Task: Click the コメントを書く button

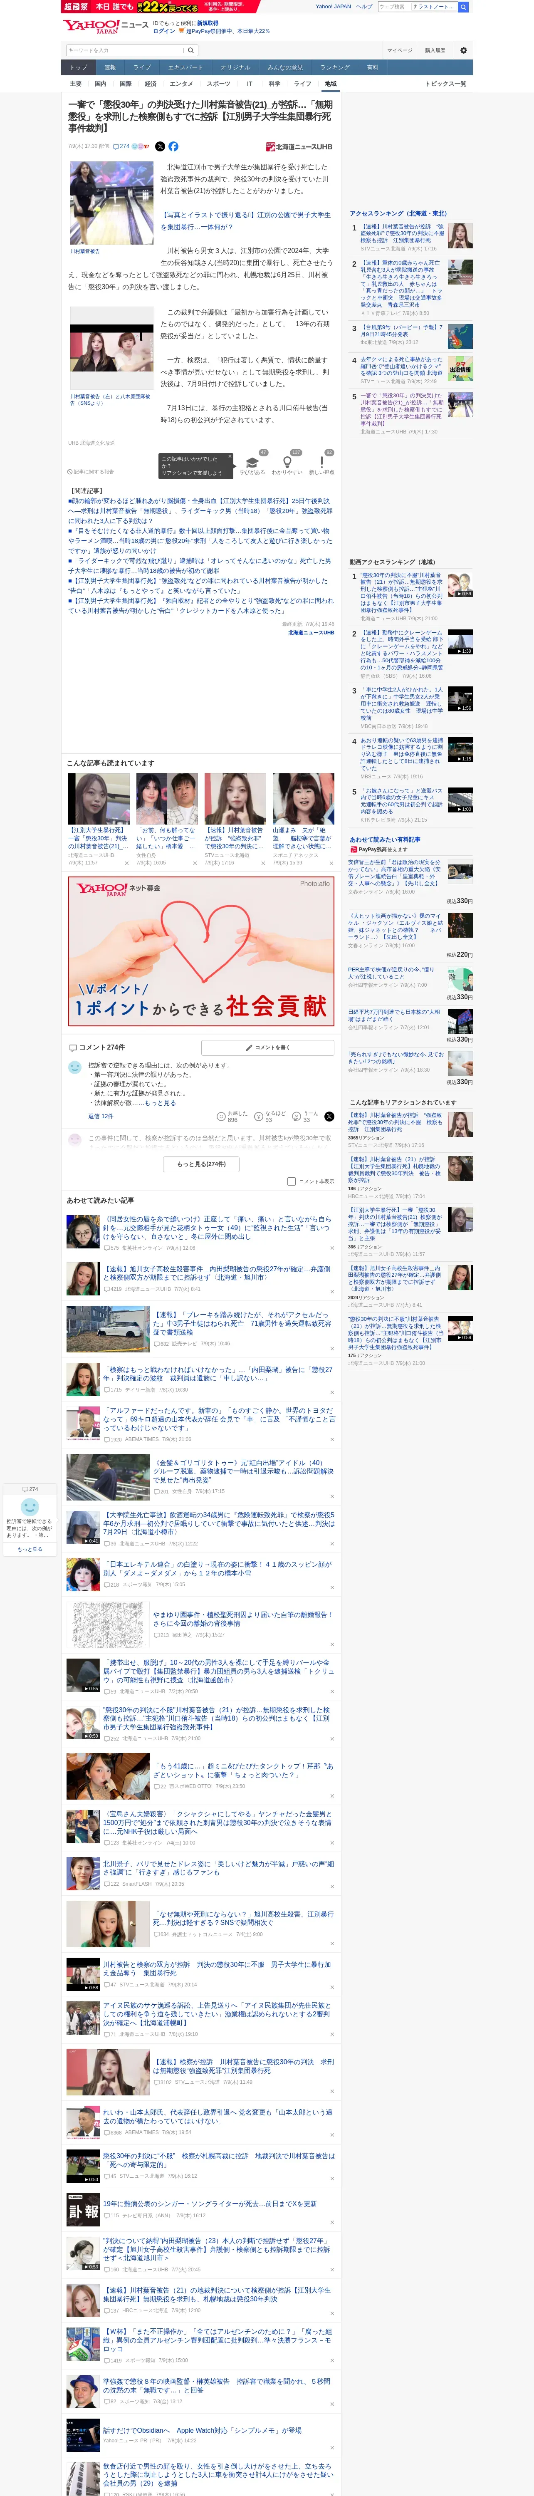Action: 267,1047
